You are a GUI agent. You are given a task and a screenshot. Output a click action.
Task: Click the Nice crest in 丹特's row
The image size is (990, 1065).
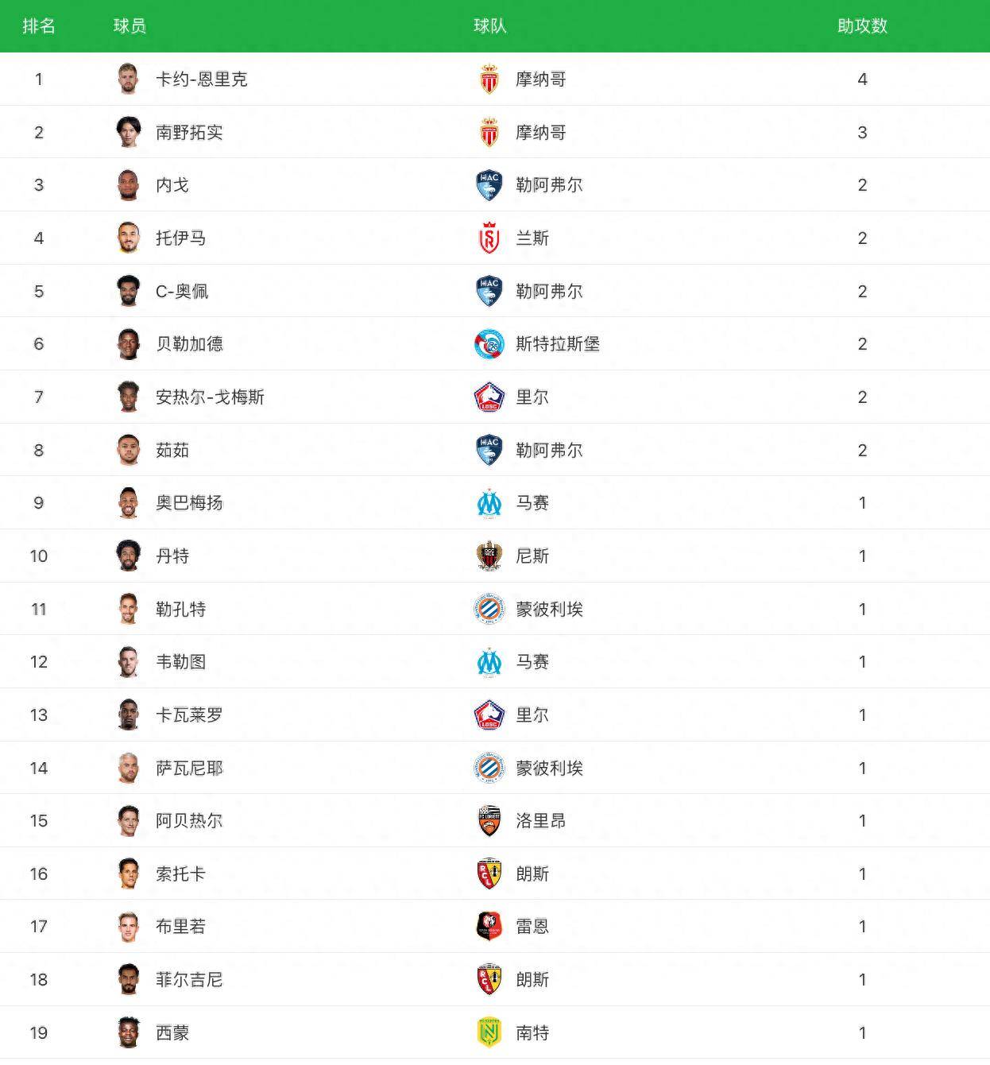[489, 556]
